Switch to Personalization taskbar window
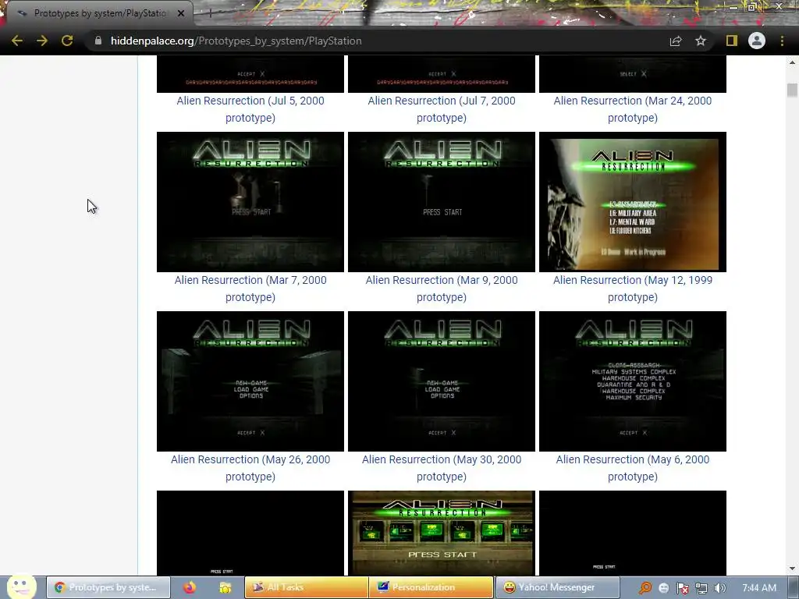This screenshot has width=799, height=599. (x=431, y=587)
